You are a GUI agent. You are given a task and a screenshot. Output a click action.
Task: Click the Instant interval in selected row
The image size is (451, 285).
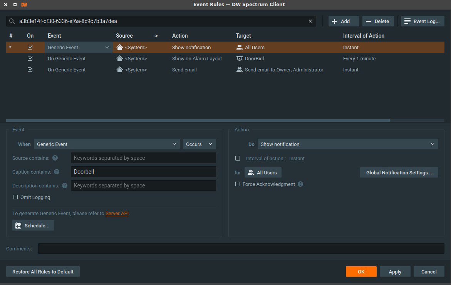(x=350, y=47)
